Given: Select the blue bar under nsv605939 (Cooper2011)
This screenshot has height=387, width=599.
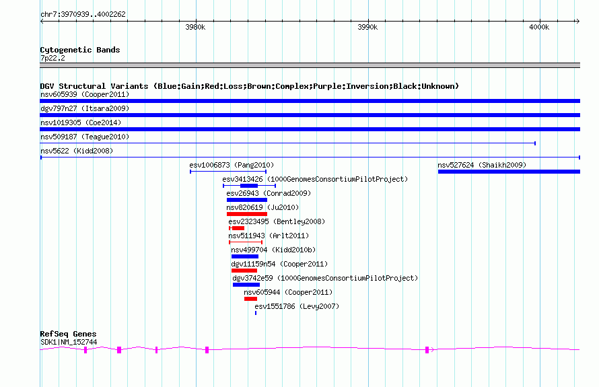Looking at the screenshot, I should tap(310, 101).
